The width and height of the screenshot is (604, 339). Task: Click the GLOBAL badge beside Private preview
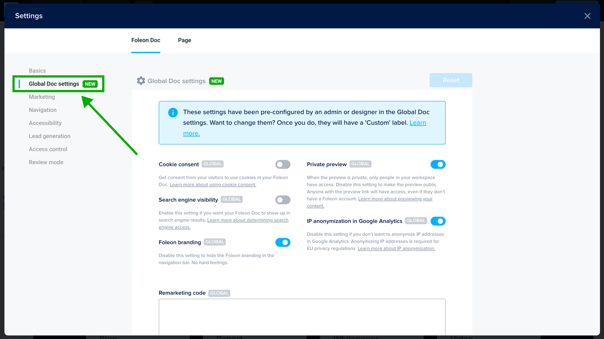(361, 164)
